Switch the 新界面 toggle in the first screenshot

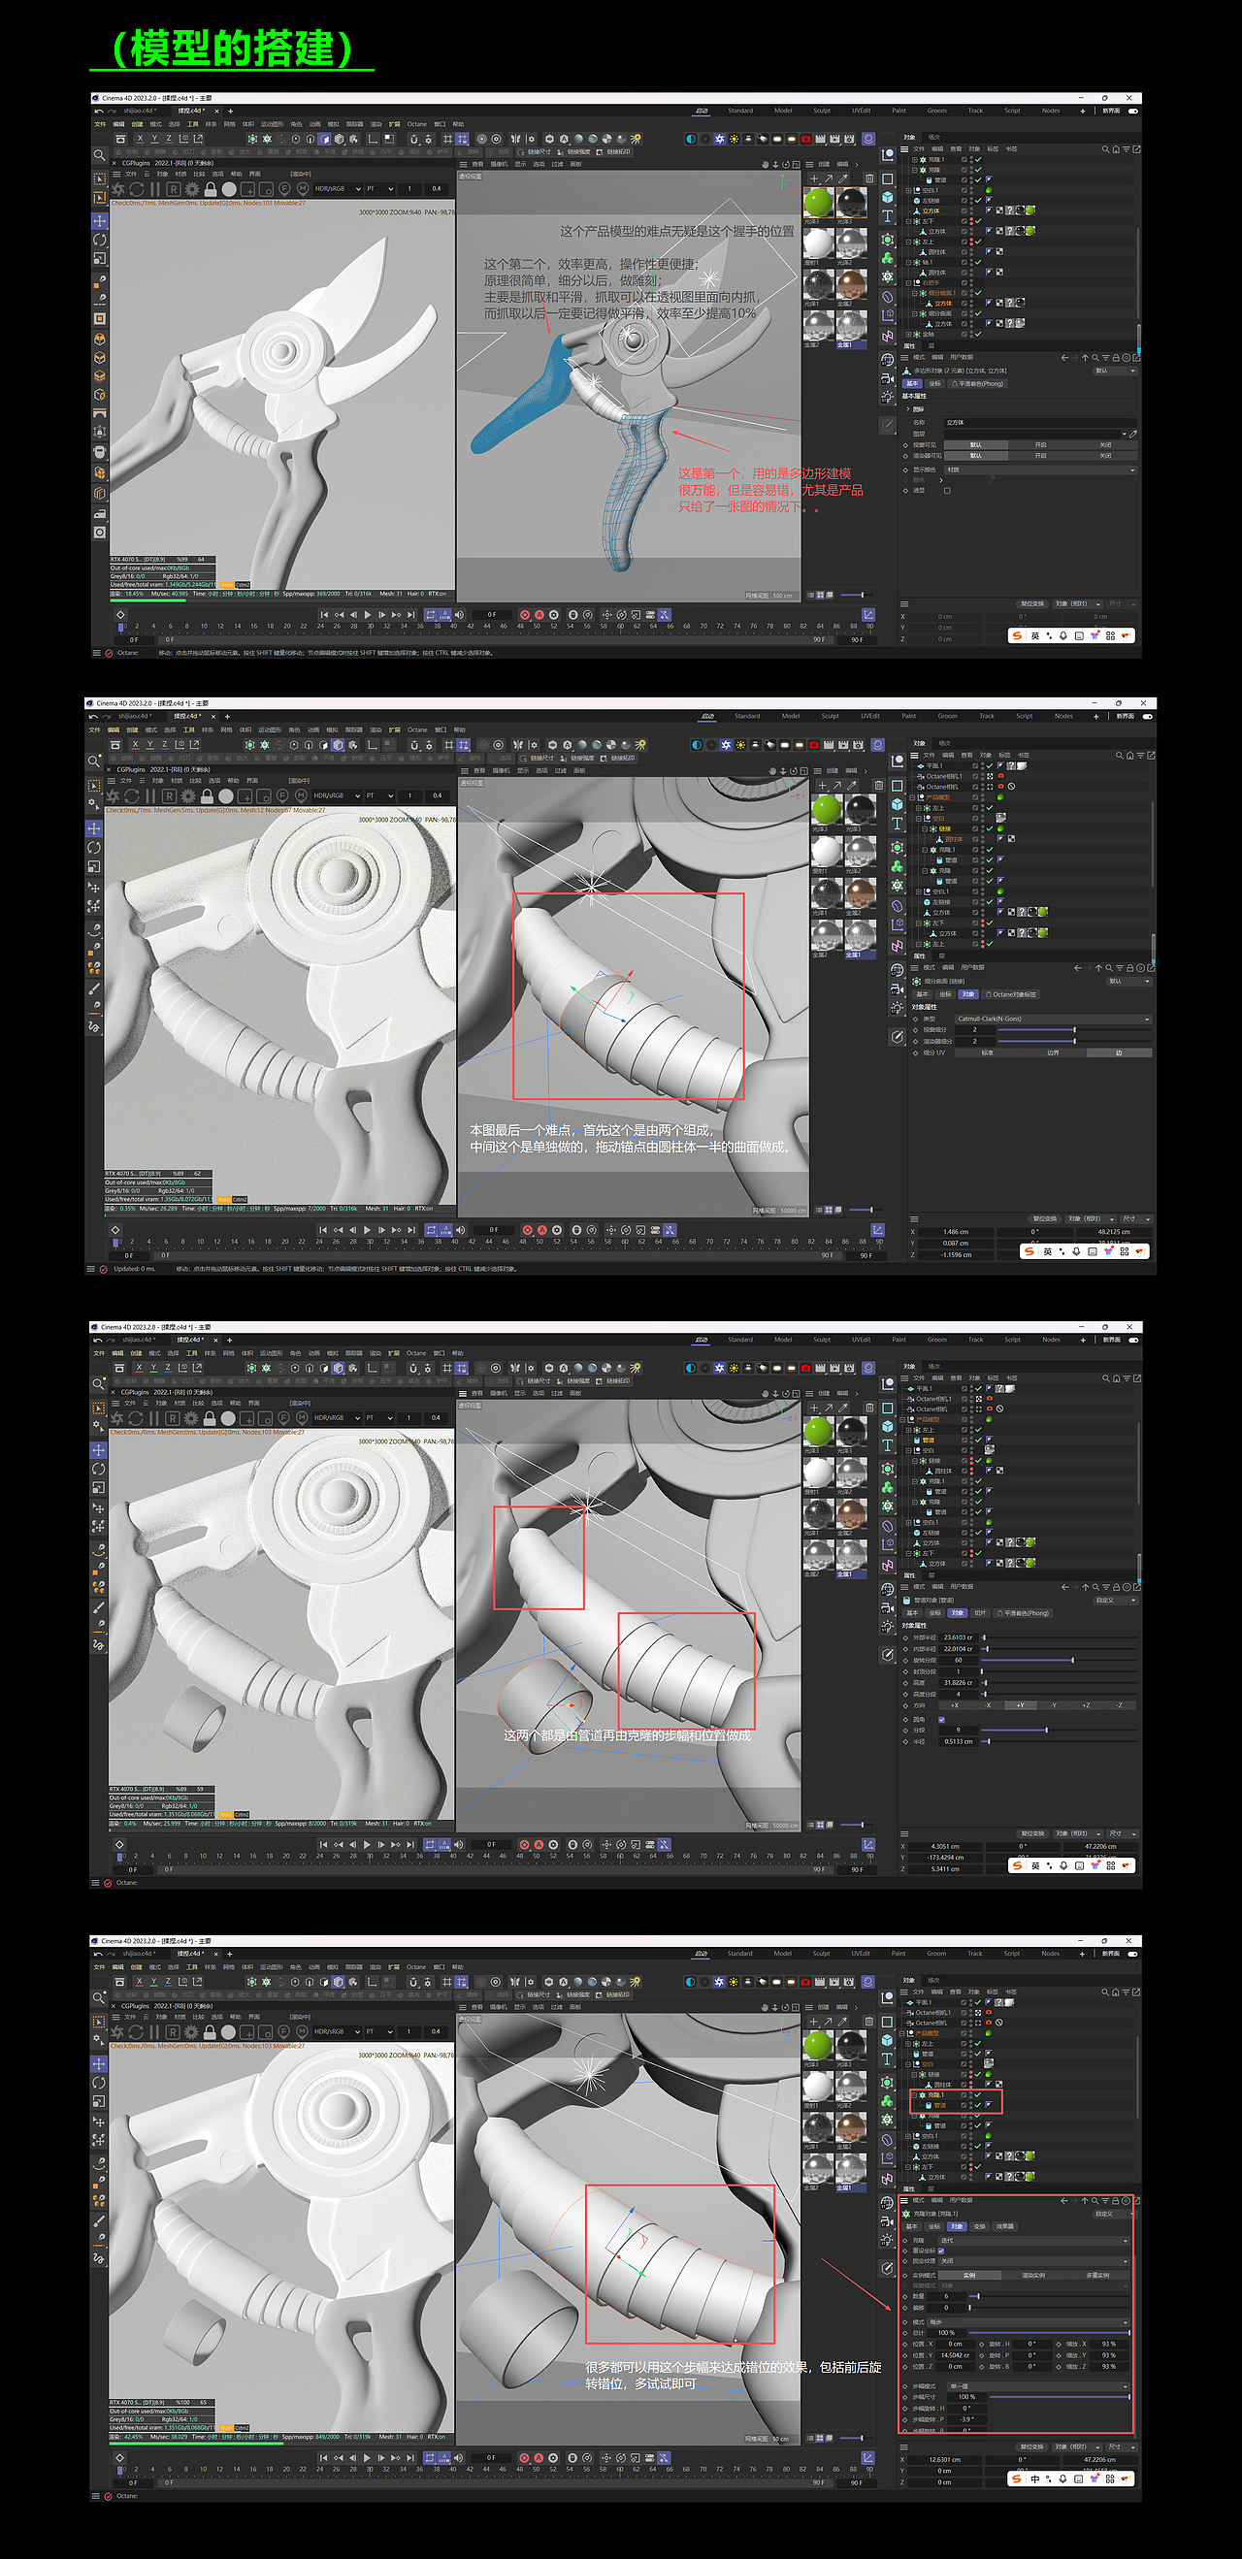(x=1132, y=112)
